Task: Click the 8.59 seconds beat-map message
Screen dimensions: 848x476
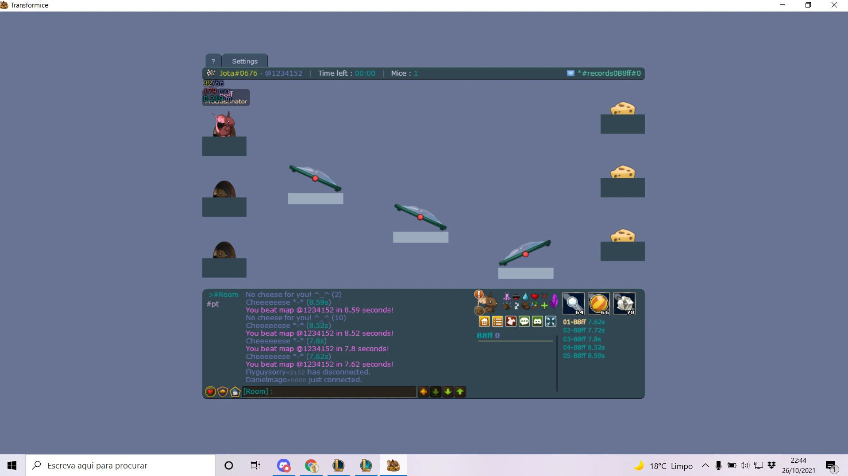Action: pyautogui.click(x=320, y=310)
